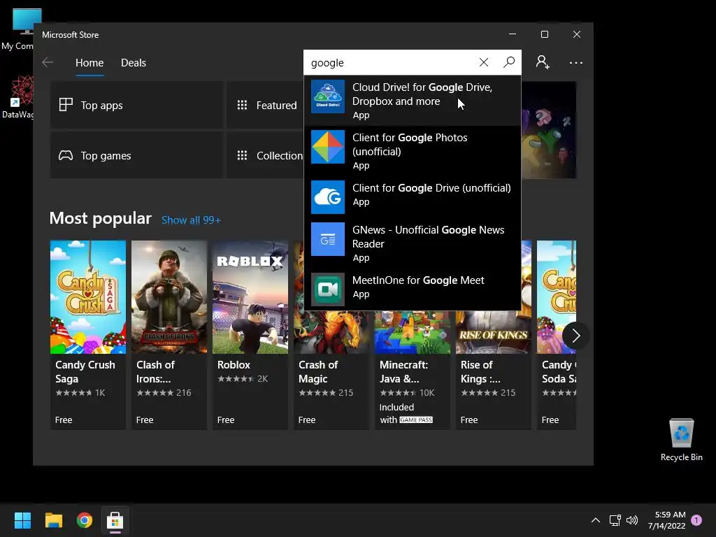Open File Explorer from the taskbar
The image size is (716, 537).
[x=53, y=520]
